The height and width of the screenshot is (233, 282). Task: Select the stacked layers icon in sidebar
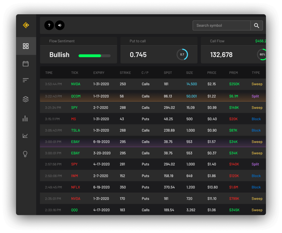[26, 99]
